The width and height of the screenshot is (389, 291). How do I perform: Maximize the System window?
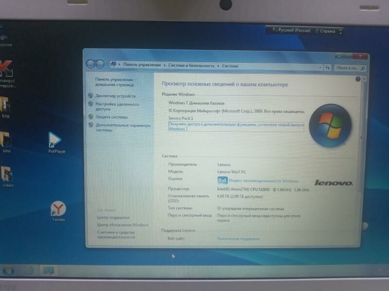pyautogui.click(x=348, y=56)
